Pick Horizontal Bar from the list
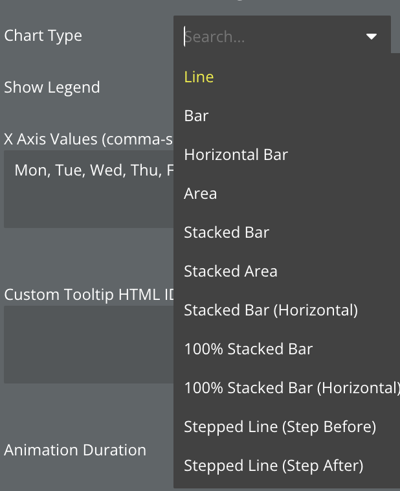The height and width of the screenshot is (491, 400). [x=236, y=154]
